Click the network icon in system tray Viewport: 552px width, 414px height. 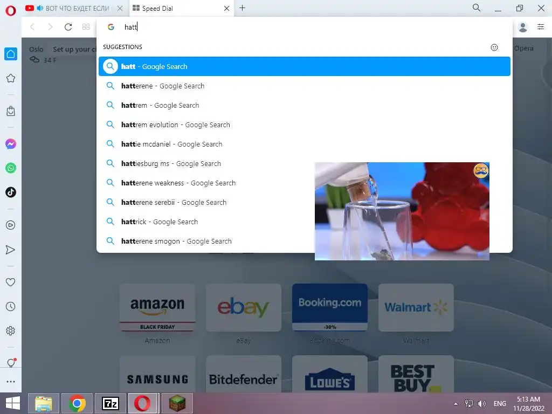point(469,404)
